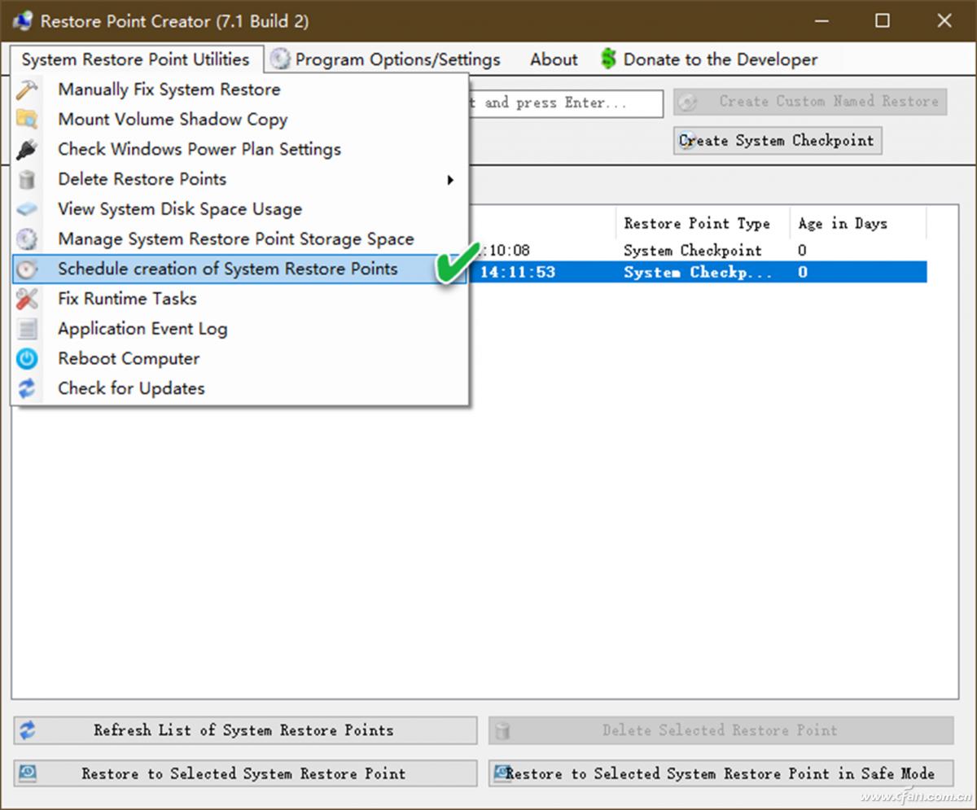The image size is (977, 810).
Task: Click the hammer icon for Manually Fix System Restore
Action: coord(27,90)
